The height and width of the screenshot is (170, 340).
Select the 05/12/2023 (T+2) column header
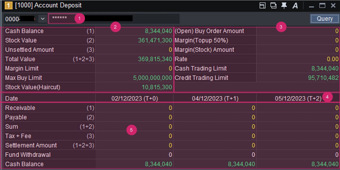coord(298,99)
